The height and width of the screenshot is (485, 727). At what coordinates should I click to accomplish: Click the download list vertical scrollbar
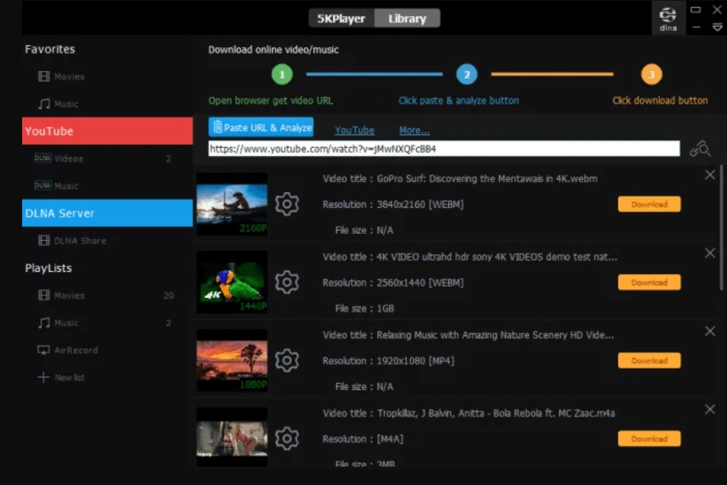point(721,228)
